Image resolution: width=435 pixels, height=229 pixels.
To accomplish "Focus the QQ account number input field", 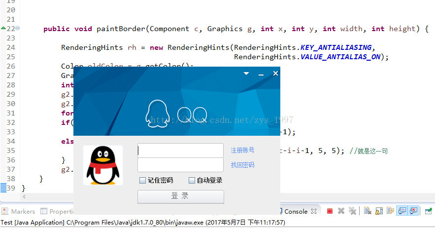I will pyautogui.click(x=181, y=151).
